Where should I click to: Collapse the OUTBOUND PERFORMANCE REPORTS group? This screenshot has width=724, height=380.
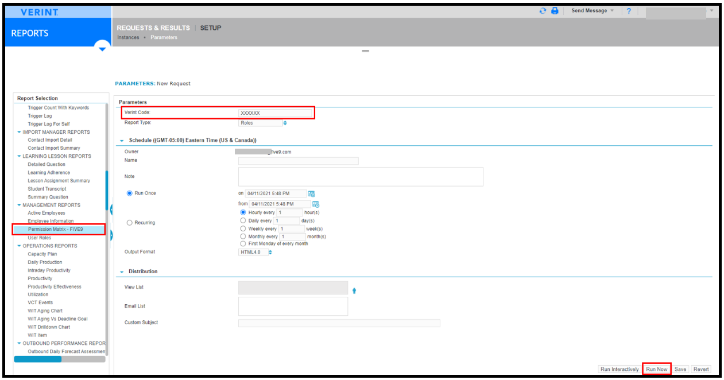tap(19, 343)
